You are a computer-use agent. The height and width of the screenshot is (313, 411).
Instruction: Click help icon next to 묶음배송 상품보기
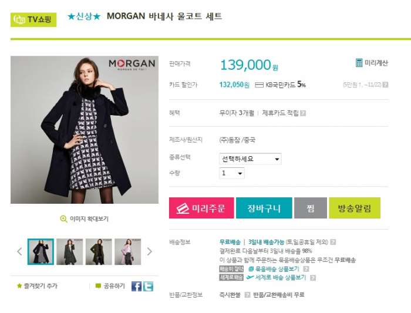[x=306, y=269]
